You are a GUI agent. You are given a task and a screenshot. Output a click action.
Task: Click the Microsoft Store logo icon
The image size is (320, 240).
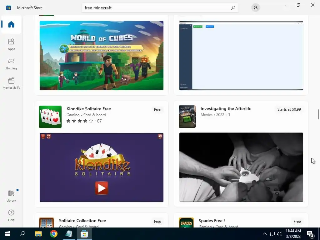pyautogui.click(x=8, y=8)
